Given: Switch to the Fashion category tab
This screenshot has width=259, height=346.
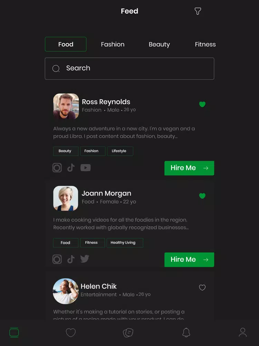Looking at the screenshot, I should tap(113, 44).
